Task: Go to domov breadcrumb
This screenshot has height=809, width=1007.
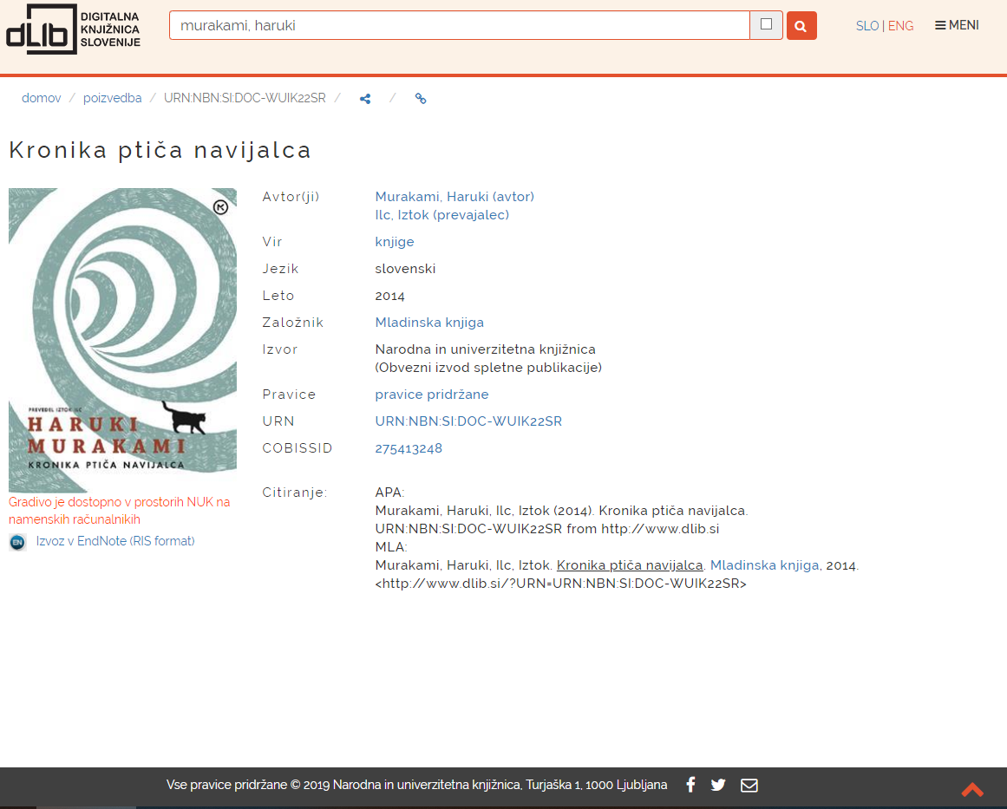Action: 41,98
